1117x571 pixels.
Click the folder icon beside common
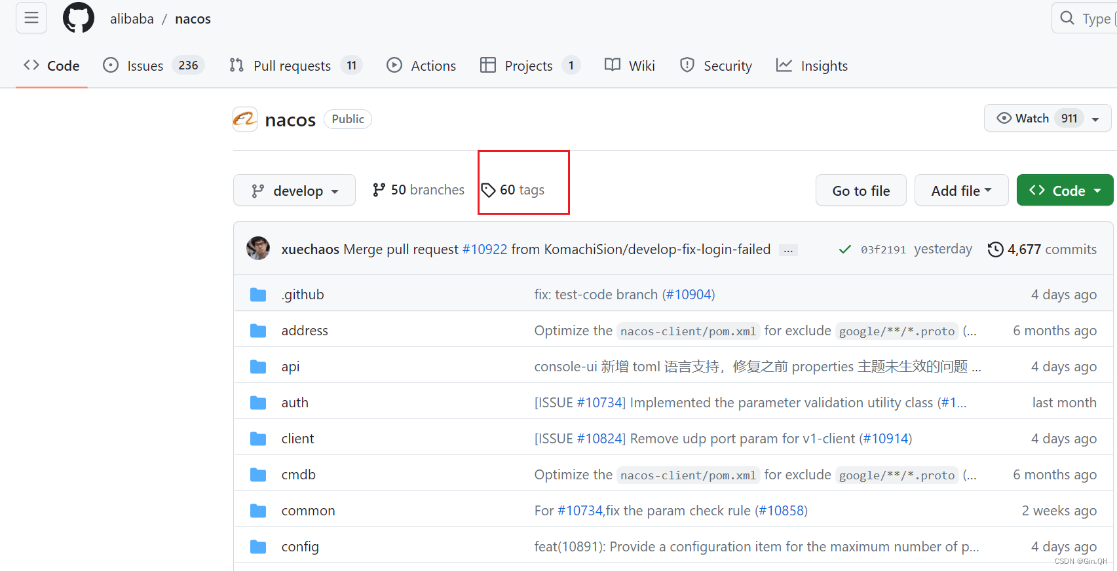tap(258, 511)
